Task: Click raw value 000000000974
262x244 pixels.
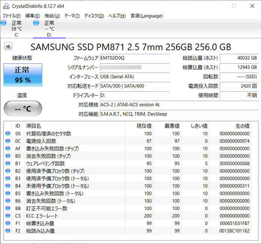Action: [234, 141]
